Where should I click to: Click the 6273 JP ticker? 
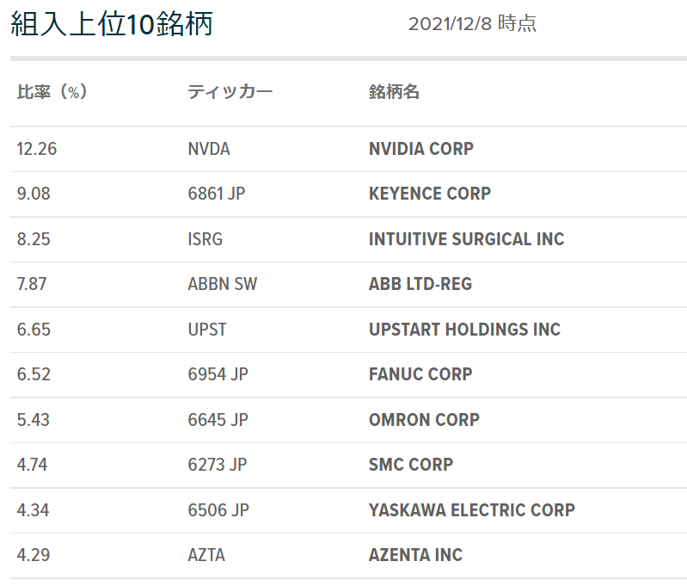pyautogui.click(x=218, y=465)
